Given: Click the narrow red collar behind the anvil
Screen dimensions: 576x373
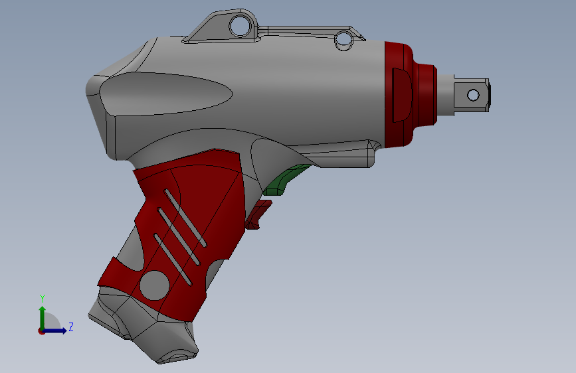Looking at the screenshot, I should coord(426,96).
